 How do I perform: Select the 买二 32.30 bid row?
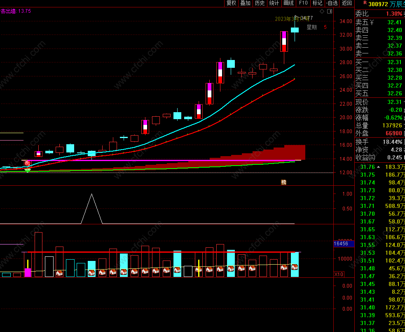(x=380, y=70)
